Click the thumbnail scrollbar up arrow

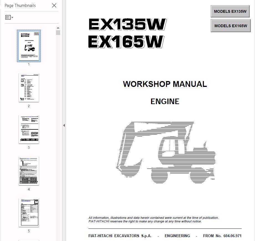click(x=58, y=28)
